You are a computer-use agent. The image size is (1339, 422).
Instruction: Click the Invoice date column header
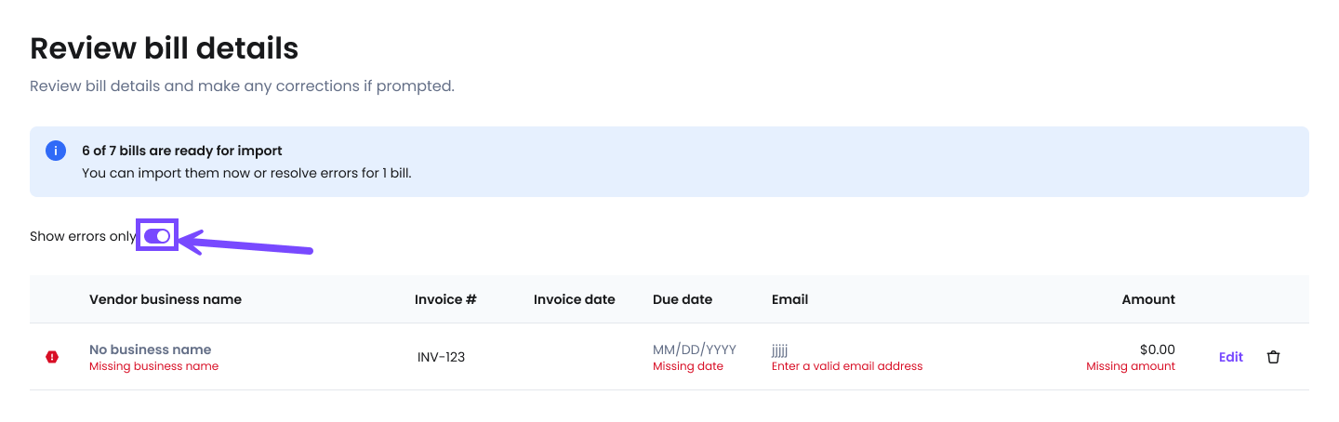coord(574,299)
